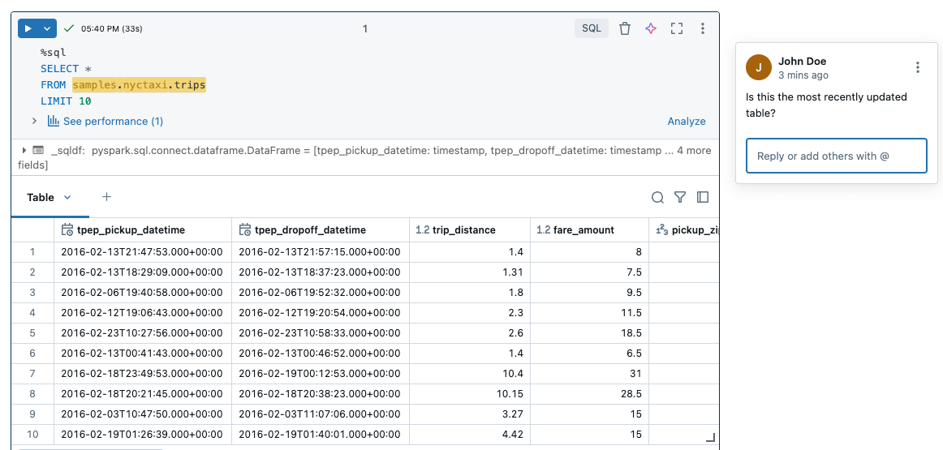Expand the _sqldf dataframe details
This screenshot has height=450, width=943.
coord(24,150)
